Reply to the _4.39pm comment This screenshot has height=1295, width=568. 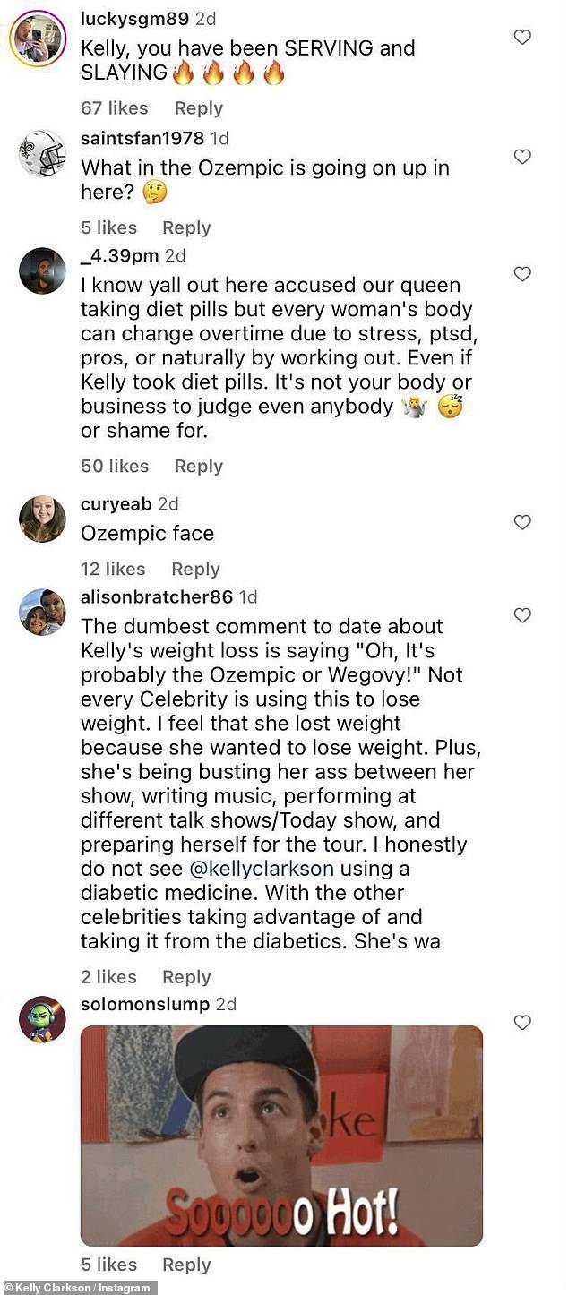click(x=198, y=466)
